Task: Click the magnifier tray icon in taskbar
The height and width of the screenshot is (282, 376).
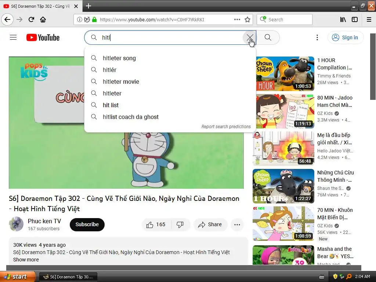Action: click(349, 277)
